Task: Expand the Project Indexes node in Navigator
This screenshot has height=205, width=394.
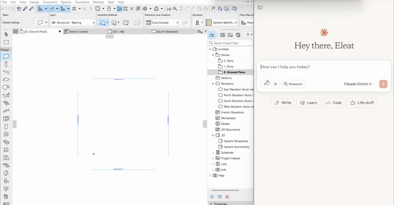Action: coord(213,158)
